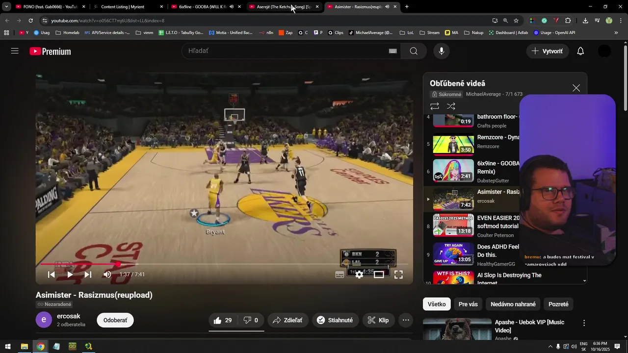
Task: Submit search with the magnifier button
Action: click(x=414, y=51)
